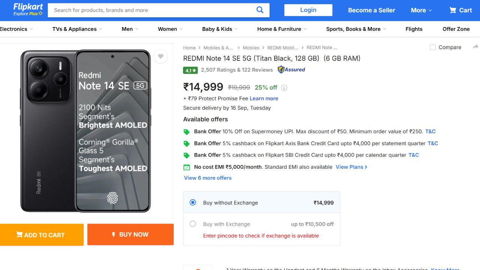Click the REDMI Note ... breadcrumb
480x270 pixels.
[322, 48]
